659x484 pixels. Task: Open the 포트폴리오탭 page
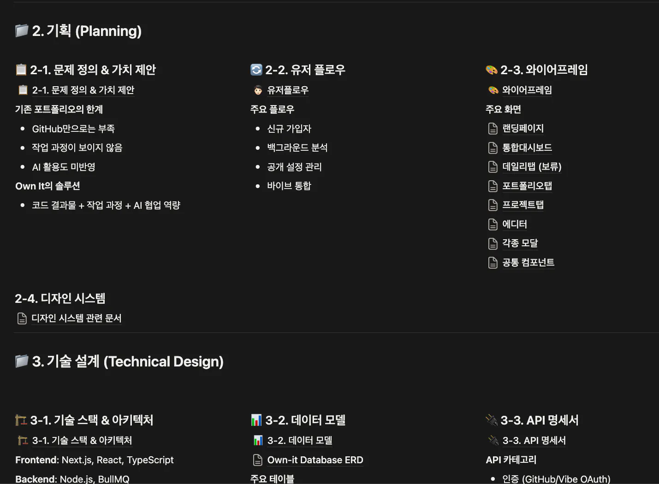pos(527,186)
